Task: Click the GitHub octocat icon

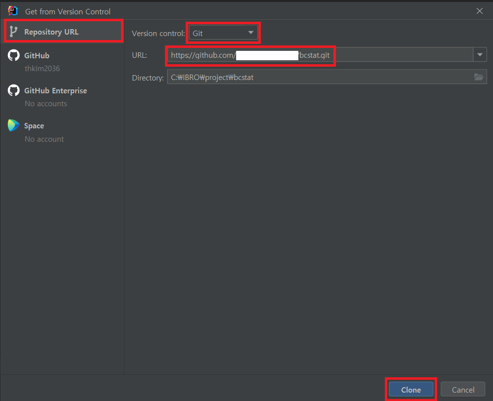Action: pos(13,55)
